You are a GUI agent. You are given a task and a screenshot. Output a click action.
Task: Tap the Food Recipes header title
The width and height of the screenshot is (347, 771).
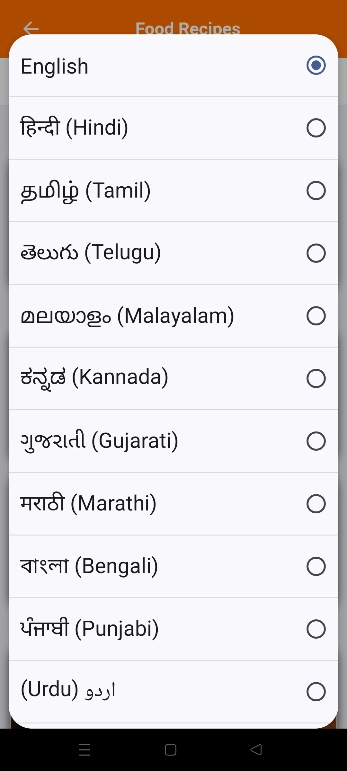pyautogui.click(x=188, y=28)
